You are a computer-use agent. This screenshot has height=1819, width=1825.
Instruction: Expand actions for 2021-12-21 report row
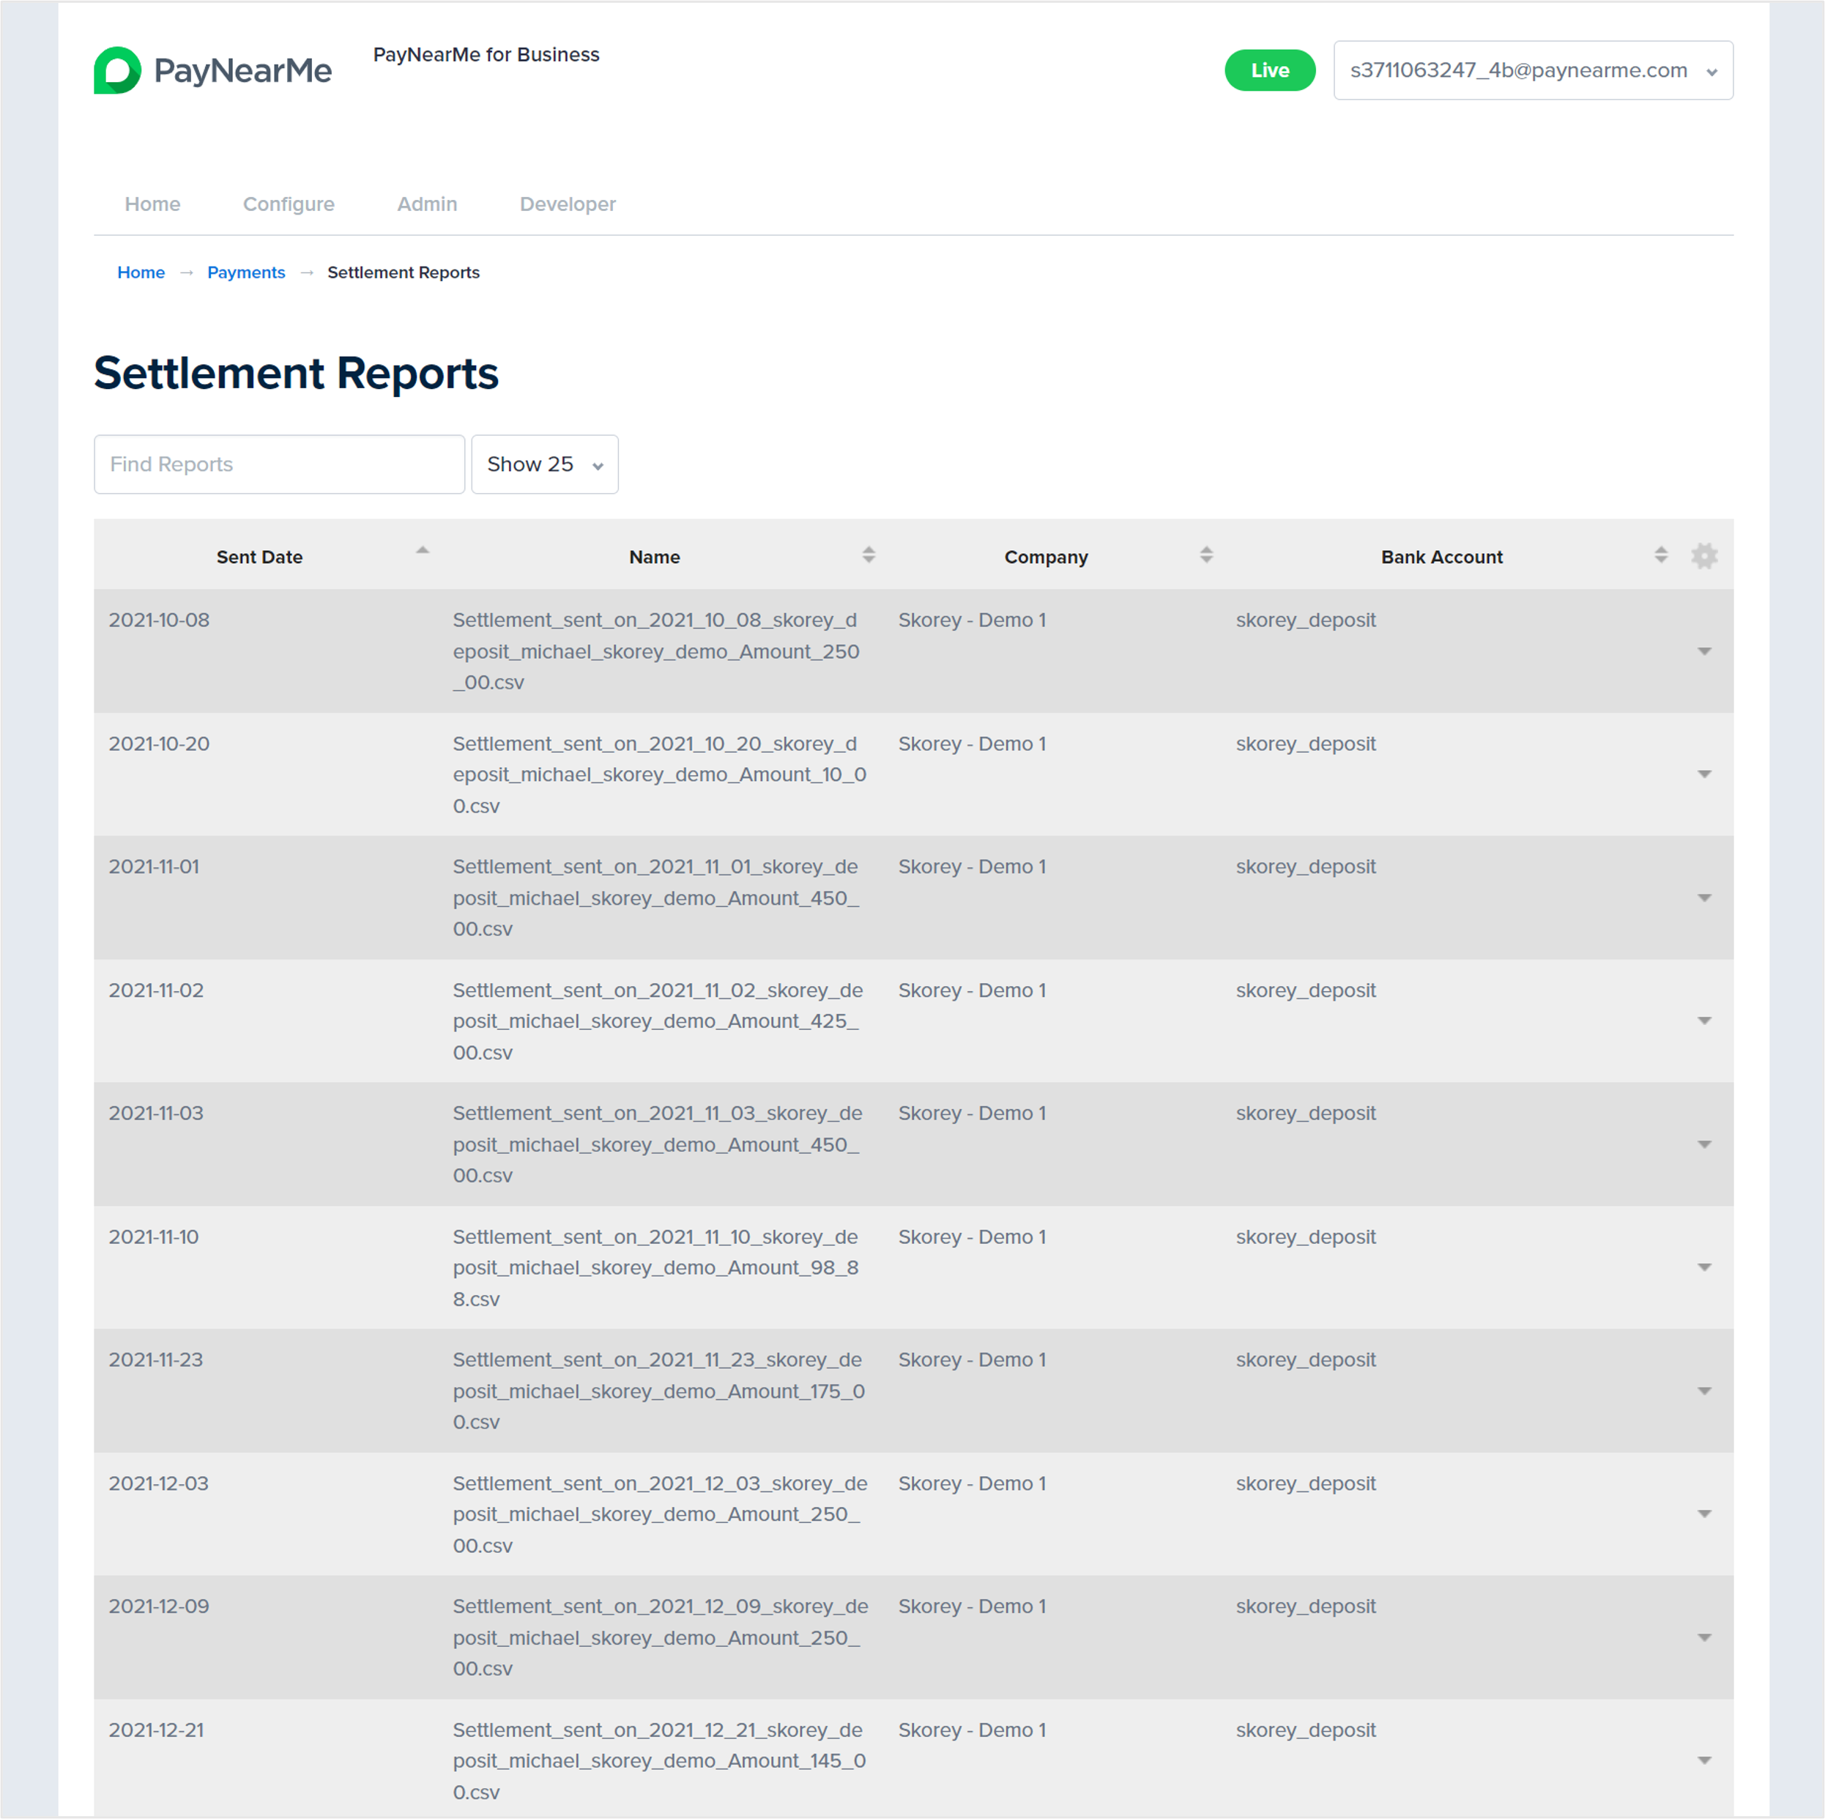(1703, 1760)
